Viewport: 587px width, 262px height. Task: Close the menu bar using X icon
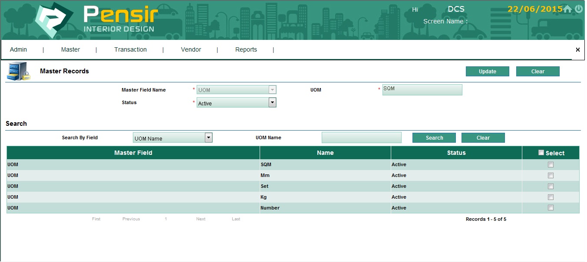(x=577, y=50)
